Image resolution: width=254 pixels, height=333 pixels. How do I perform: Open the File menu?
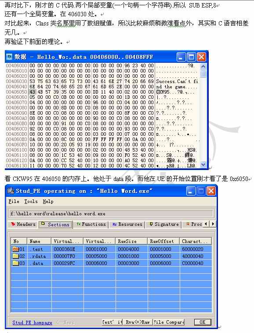[x=14, y=201]
